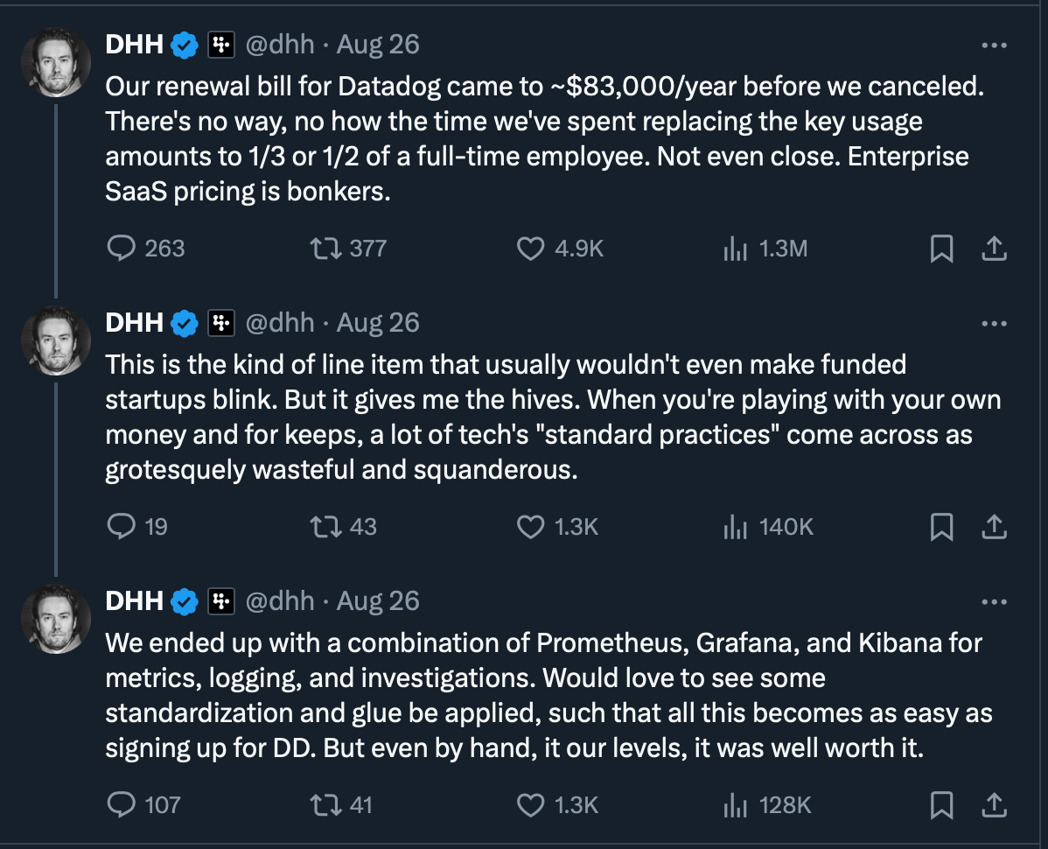
Task: Click the affiliation badge beside DHH's first tweet
Action: click(221, 45)
